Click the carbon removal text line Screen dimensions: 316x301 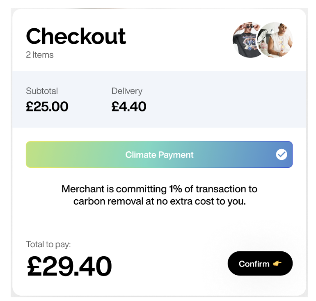tap(159, 202)
